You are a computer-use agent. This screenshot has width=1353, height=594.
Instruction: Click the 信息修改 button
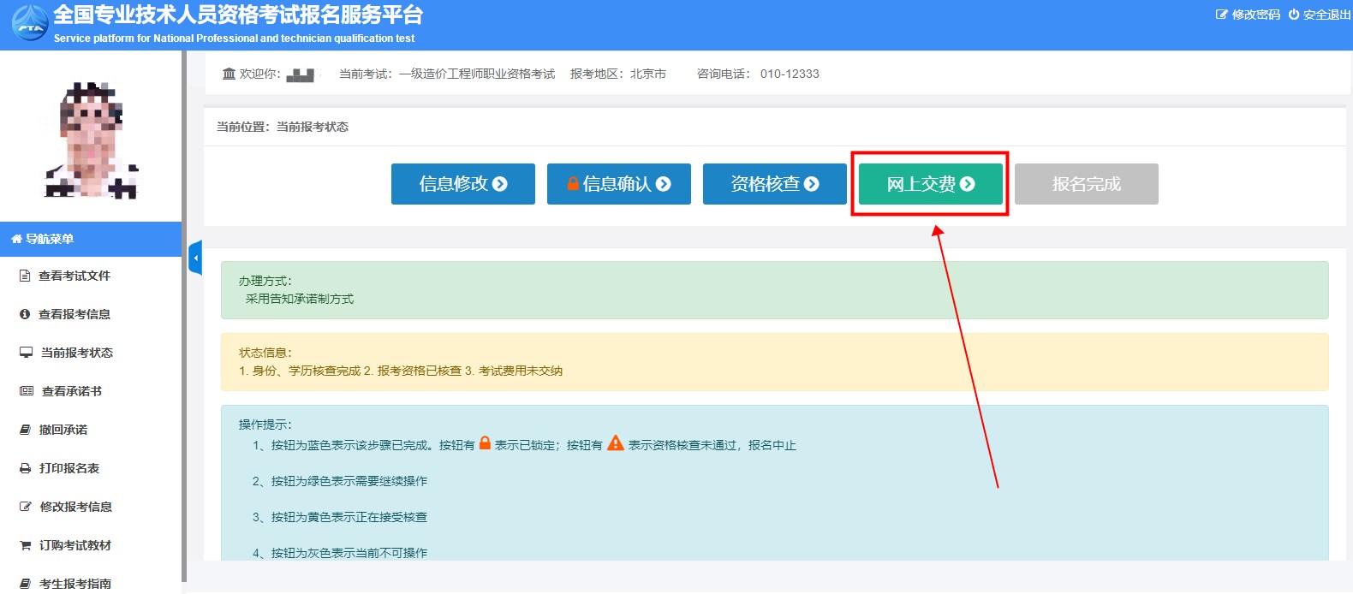pyautogui.click(x=462, y=184)
